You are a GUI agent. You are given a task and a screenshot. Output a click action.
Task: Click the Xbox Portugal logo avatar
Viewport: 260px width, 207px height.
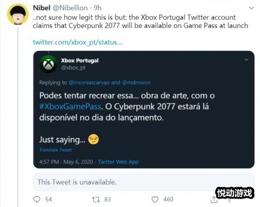pos(49,64)
